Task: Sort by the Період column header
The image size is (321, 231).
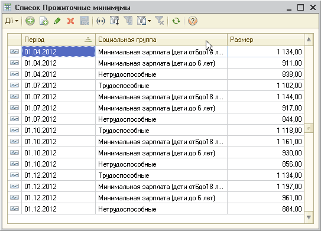Action: 59,40
